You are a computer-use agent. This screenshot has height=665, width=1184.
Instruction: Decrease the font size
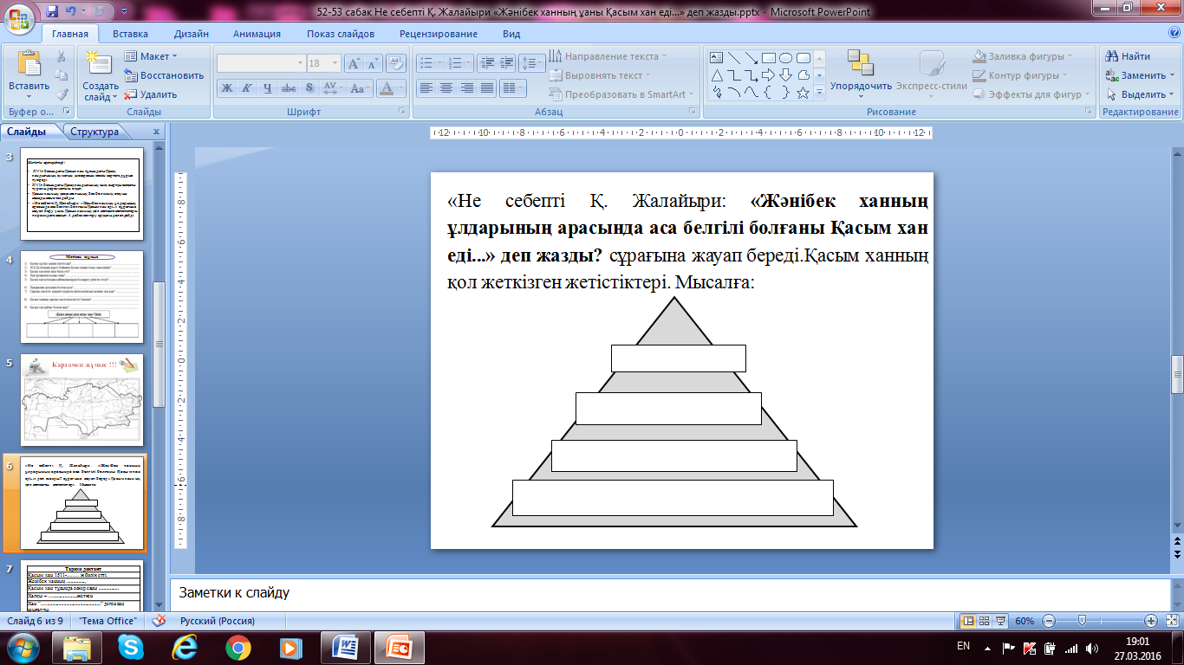[x=373, y=63]
